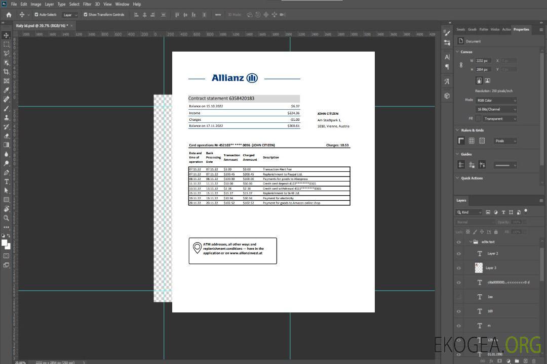
Task: Select the Clone Stamp tool
Action: point(6,118)
